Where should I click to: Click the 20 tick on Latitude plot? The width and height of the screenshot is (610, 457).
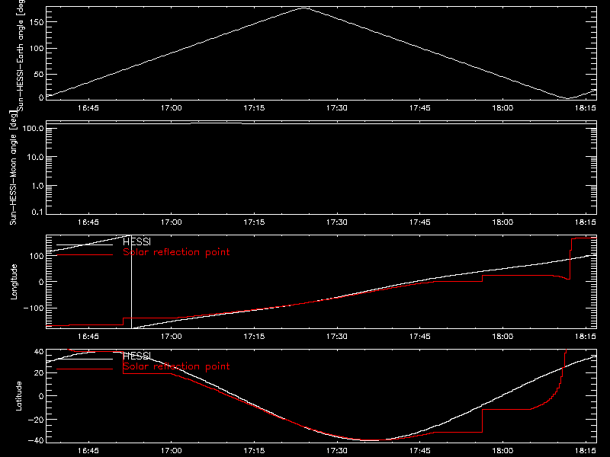pos(39,373)
